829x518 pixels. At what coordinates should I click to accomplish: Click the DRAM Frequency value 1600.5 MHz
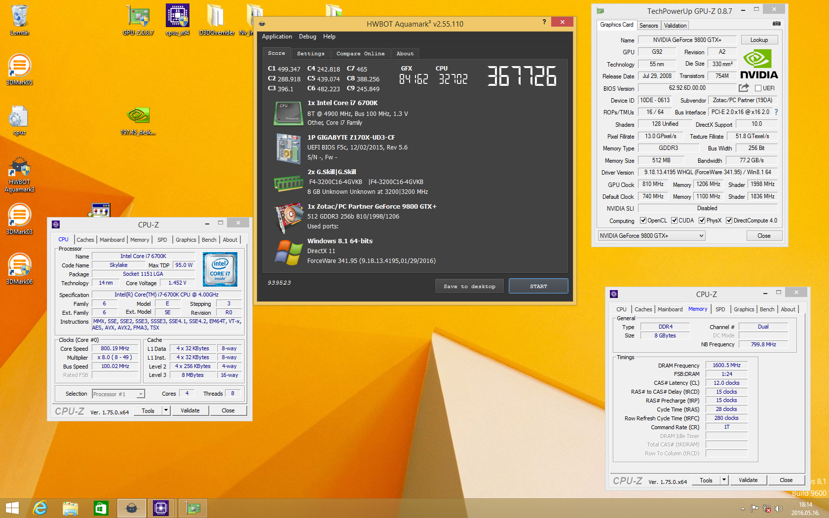point(726,365)
